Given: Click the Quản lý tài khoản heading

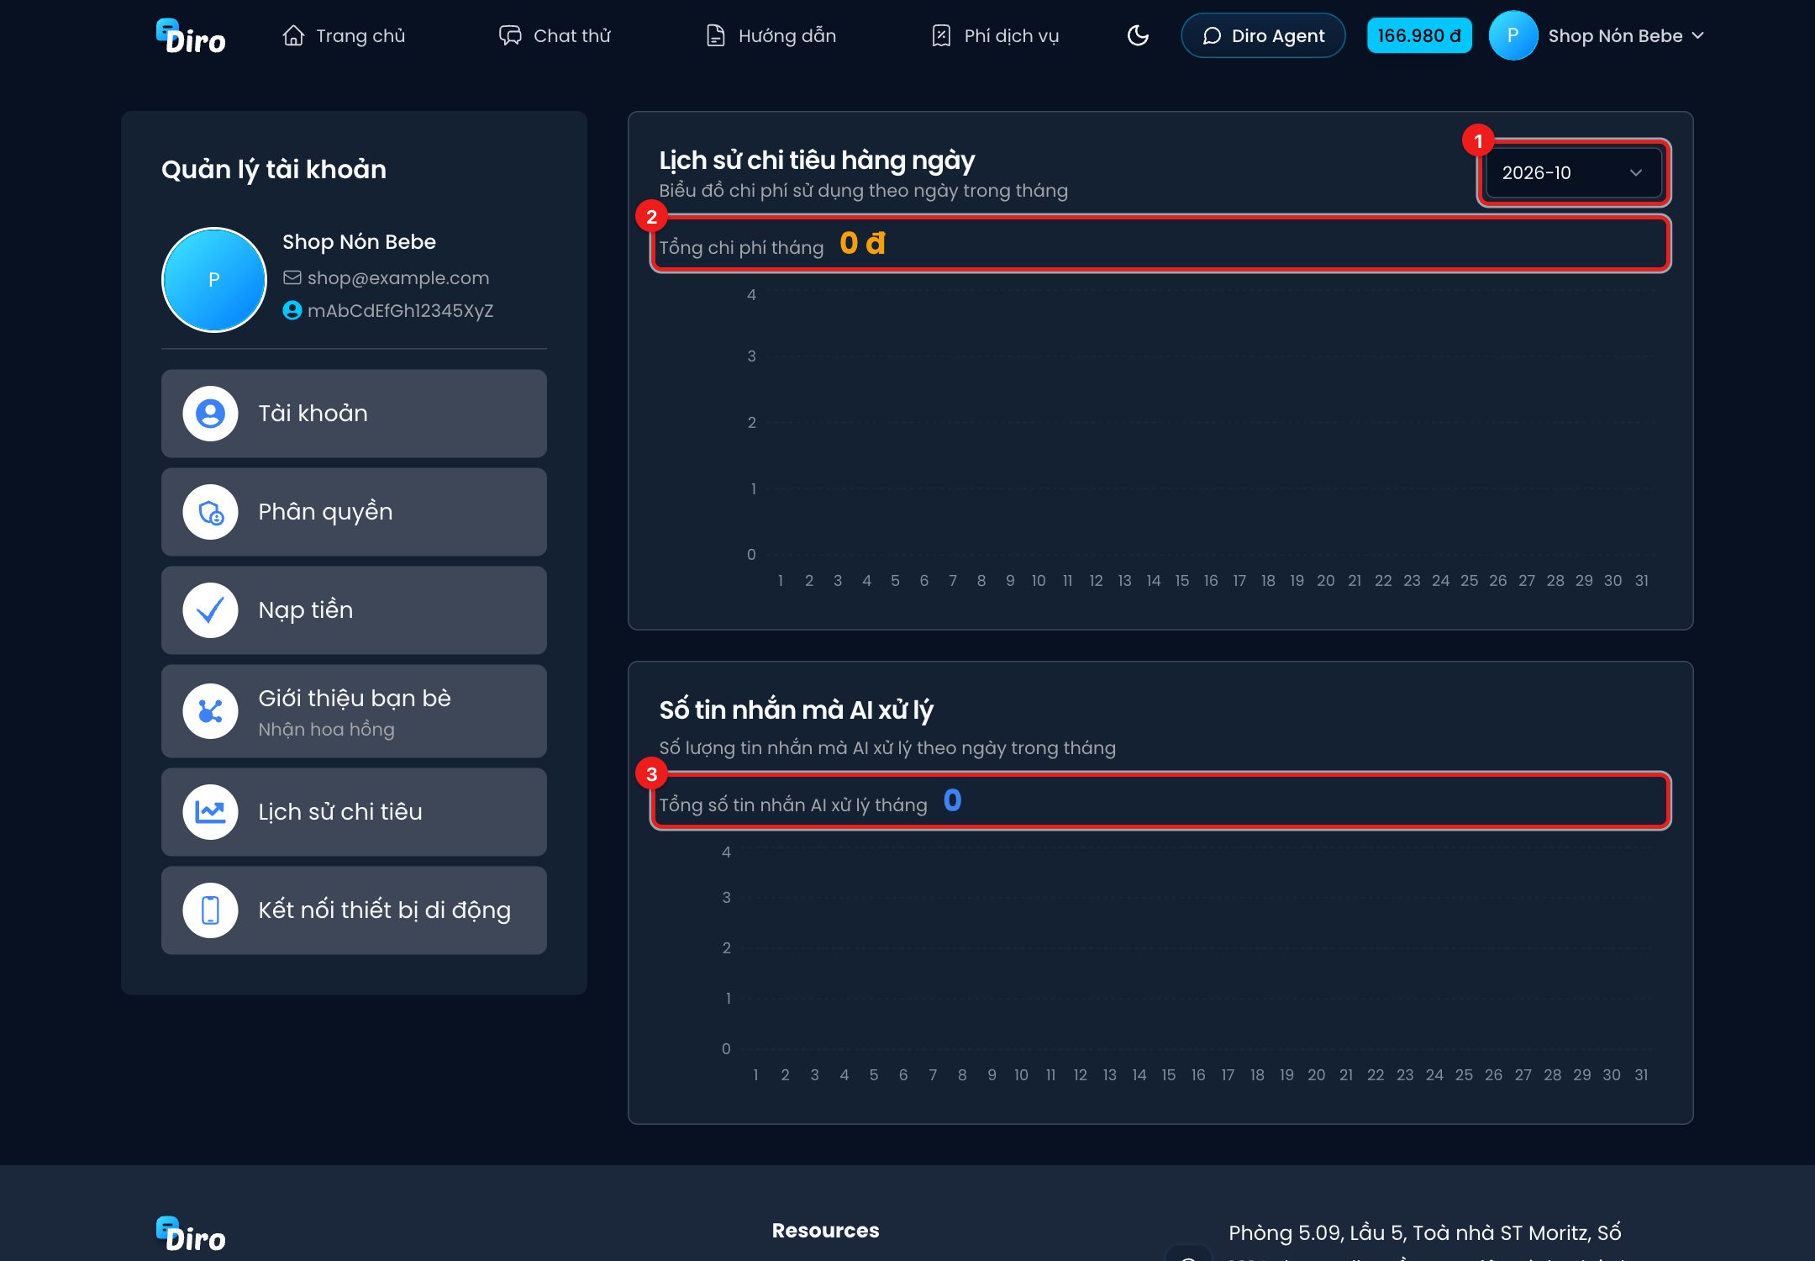Looking at the screenshot, I should (x=274, y=169).
